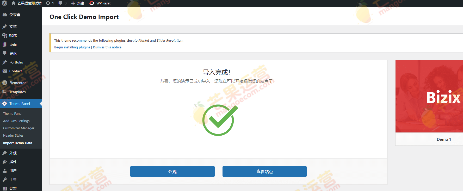Click the Elementor logo icon
Image resolution: width=463 pixels, height=191 pixels.
5,83
